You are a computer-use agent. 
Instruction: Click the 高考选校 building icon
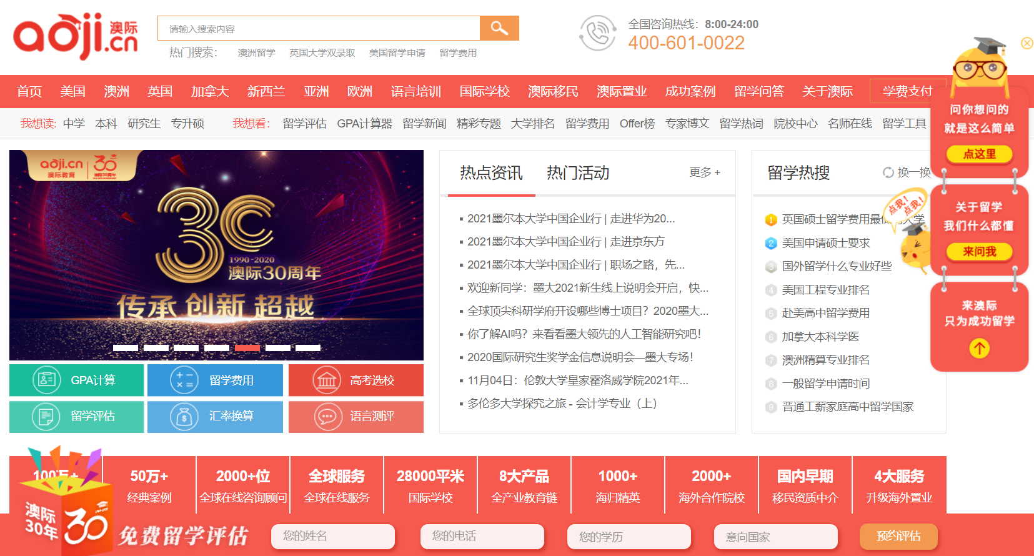[x=327, y=380]
